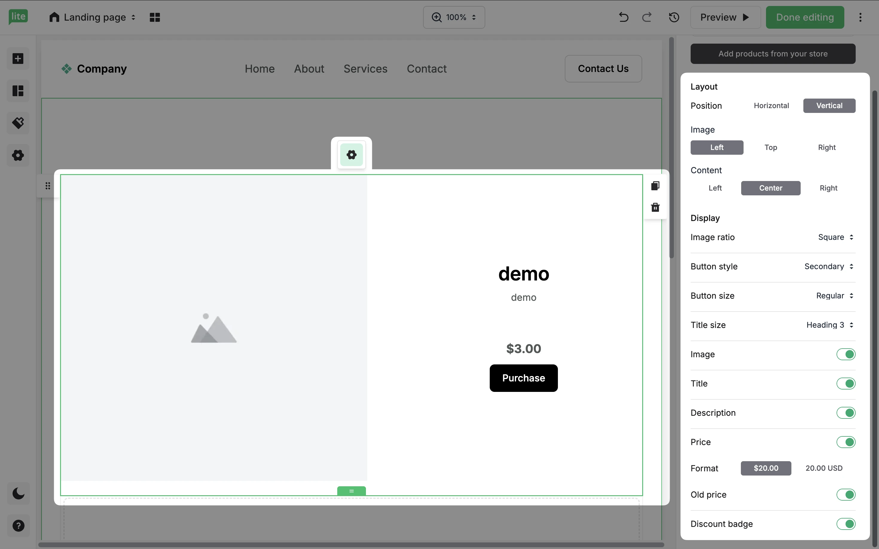Set content alignment to Right

(x=828, y=188)
